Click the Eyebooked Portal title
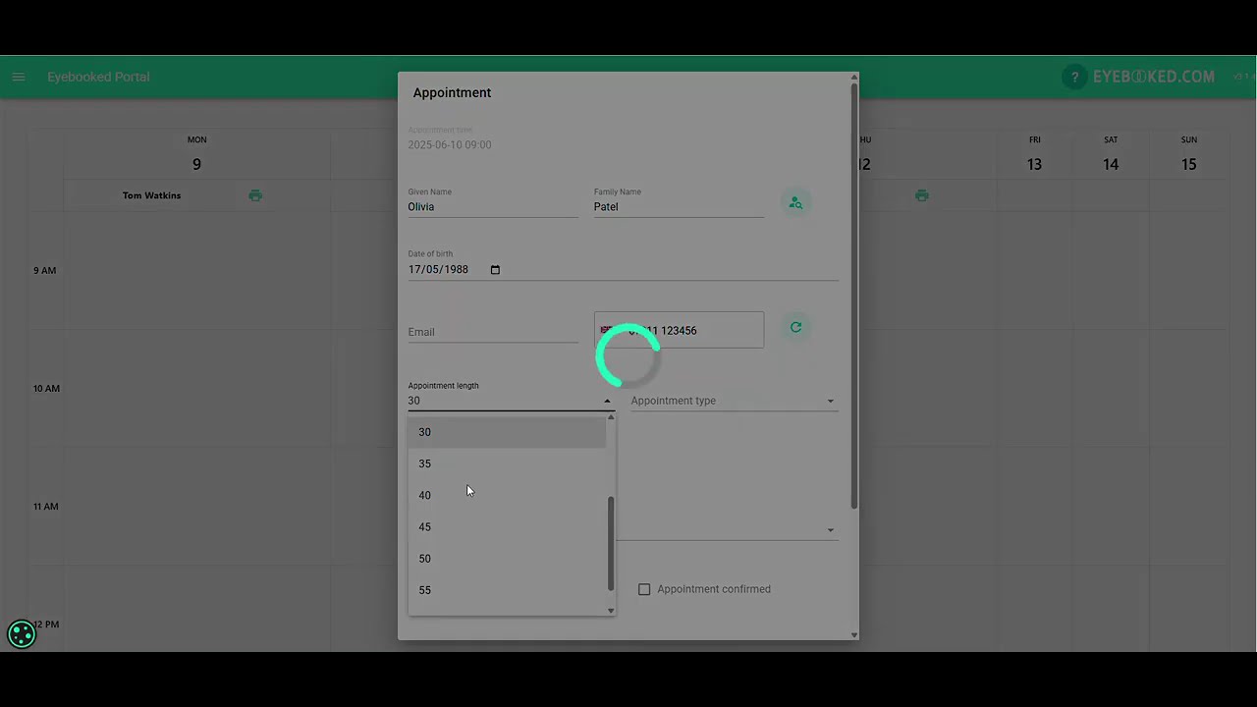The width and height of the screenshot is (1257, 707). point(98,77)
